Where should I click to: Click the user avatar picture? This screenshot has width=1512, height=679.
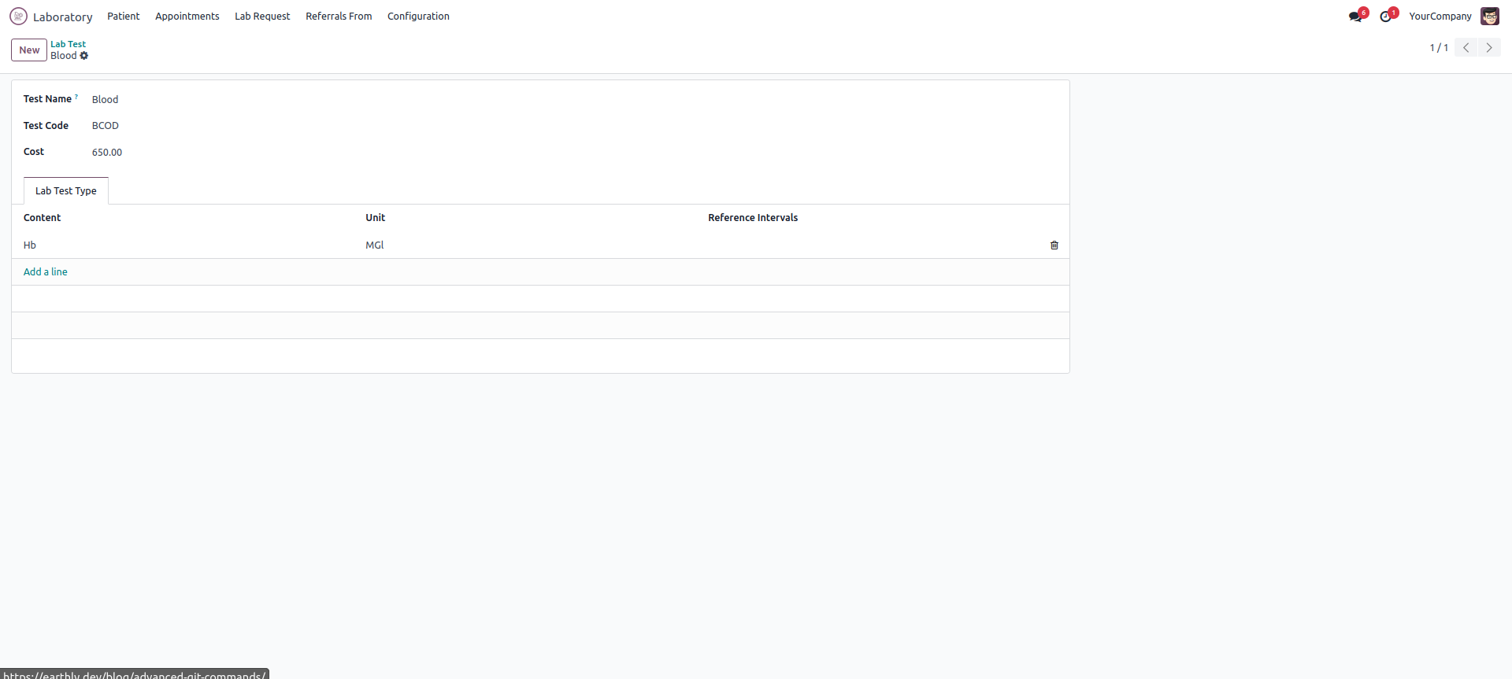(x=1490, y=16)
